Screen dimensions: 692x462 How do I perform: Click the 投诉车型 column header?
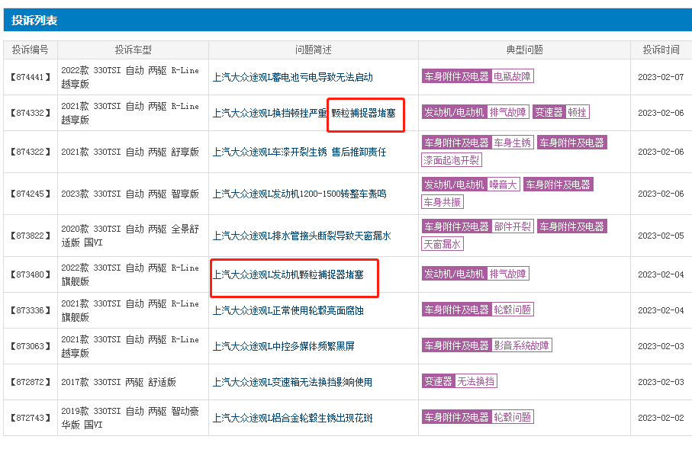tap(133, 50)
